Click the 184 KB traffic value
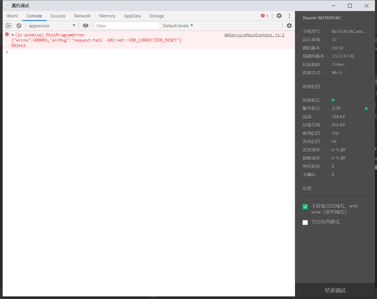The height and width of the screenshot is (299, 377). click(338, 117)
